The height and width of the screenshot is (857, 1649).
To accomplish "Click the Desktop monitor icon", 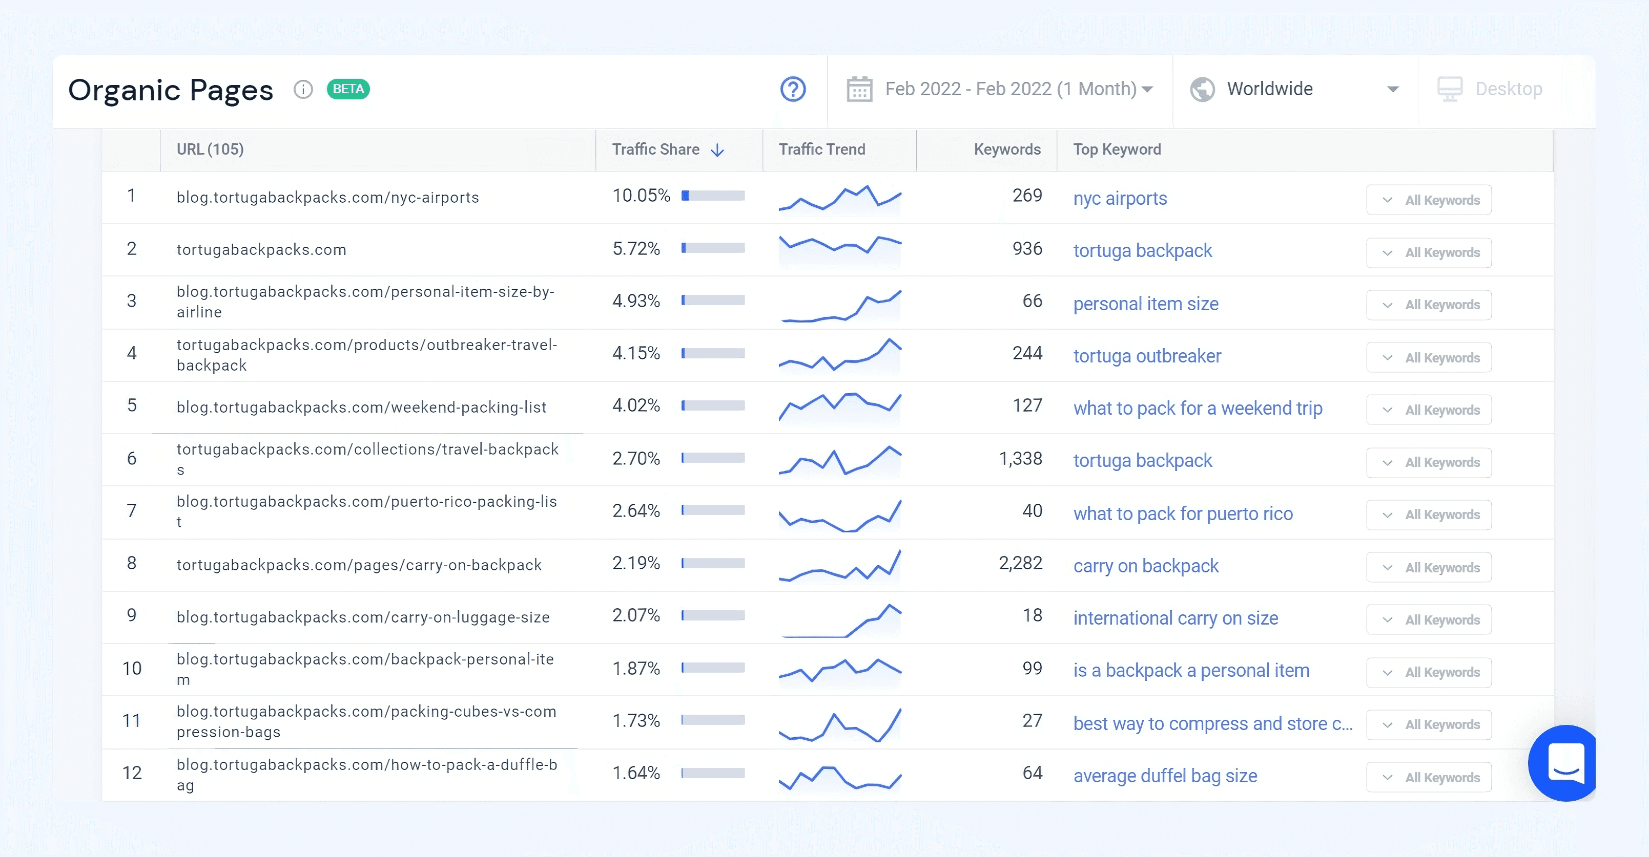I will tap(1449, 90).
